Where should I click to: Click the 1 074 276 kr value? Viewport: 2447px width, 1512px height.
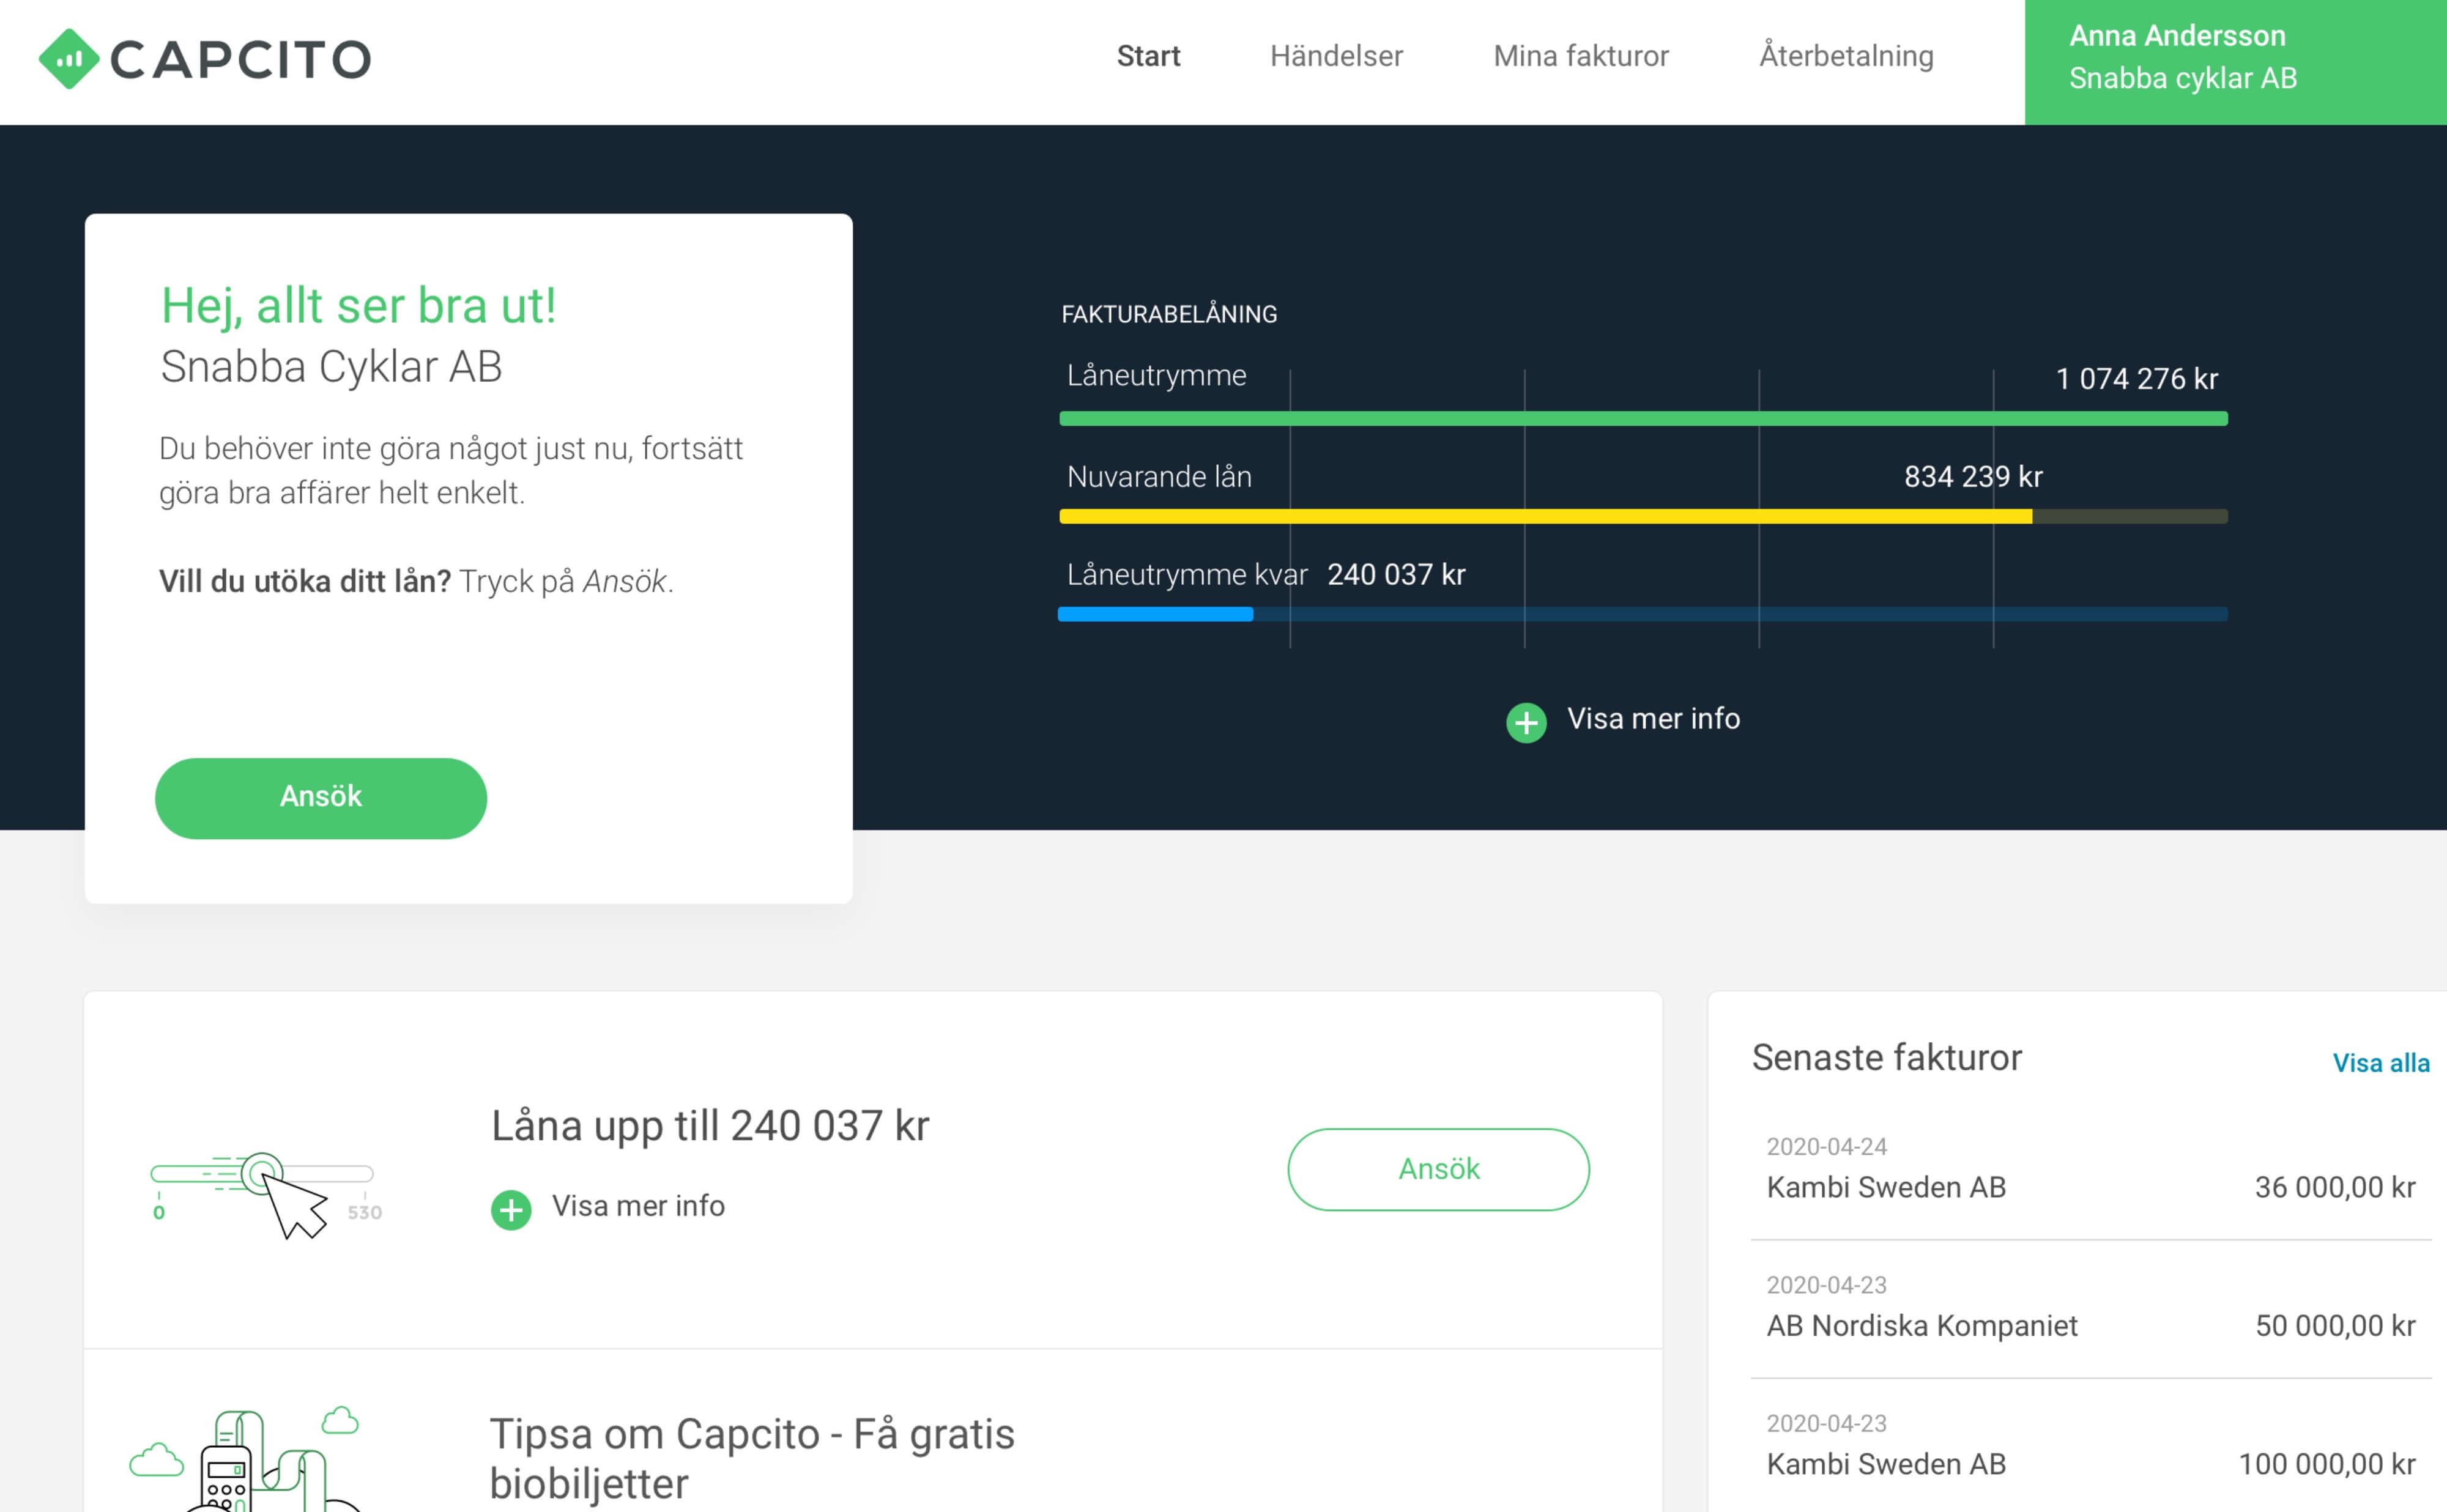pyautogui.click(x=2137, y=379)
